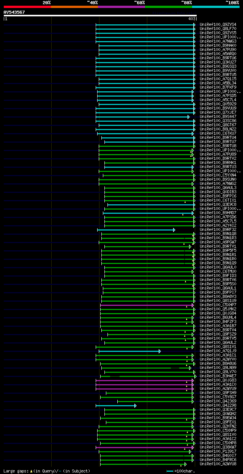243x474 pixels.
Task: Open hit UniRef100_Q5JMK2
Action: (218, 309)
